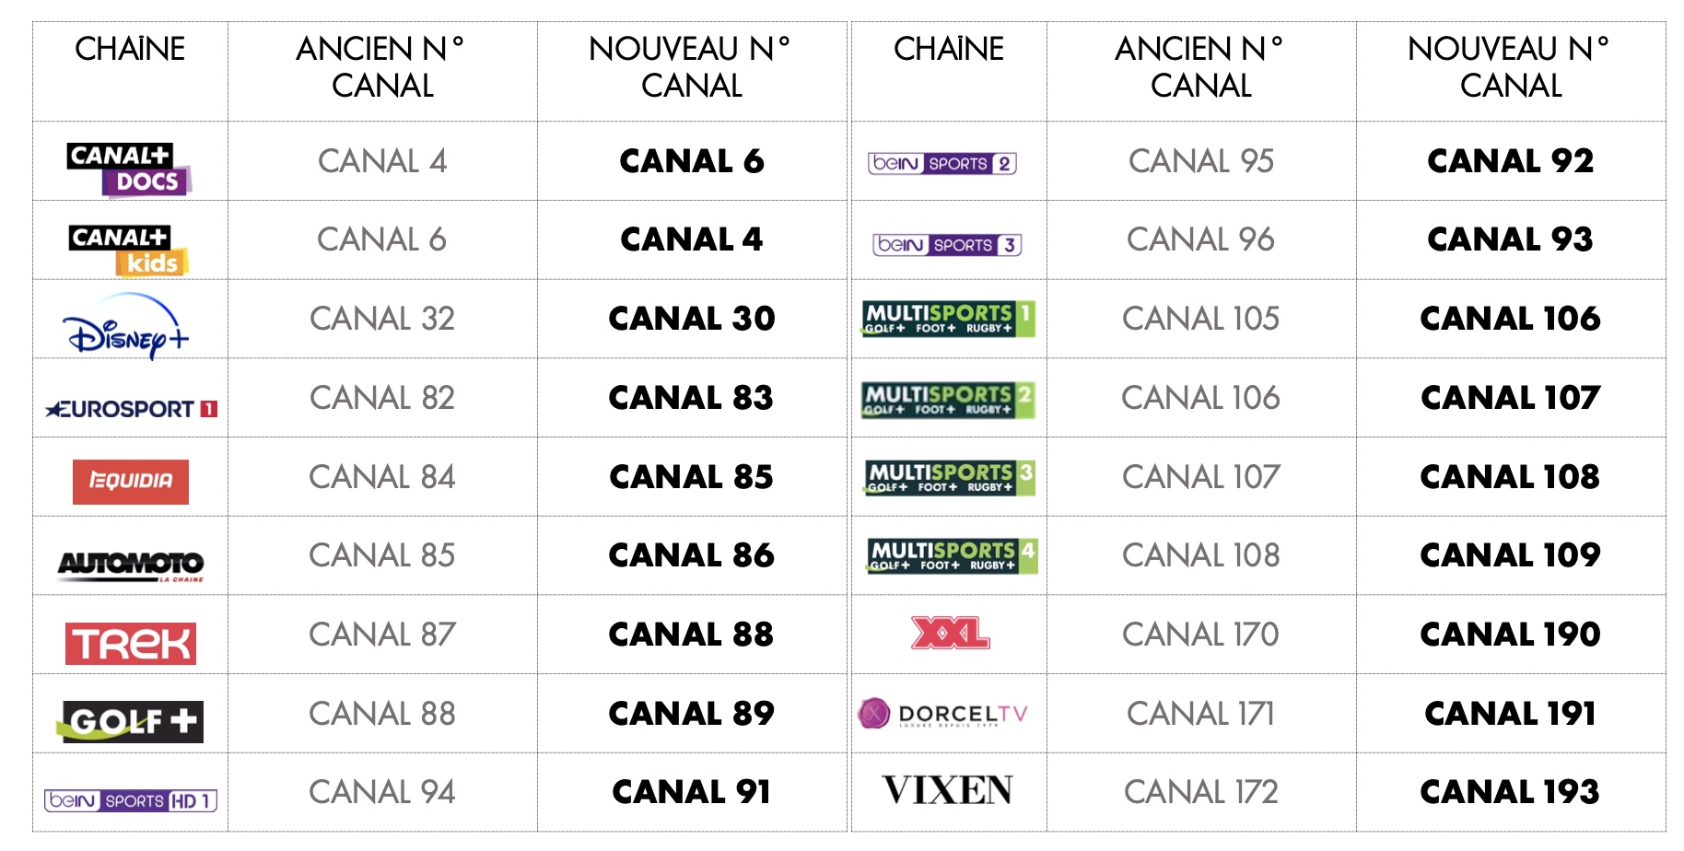1684x851 pixels.
Task: Select the Vixen logo
Action: pos(947,790)
